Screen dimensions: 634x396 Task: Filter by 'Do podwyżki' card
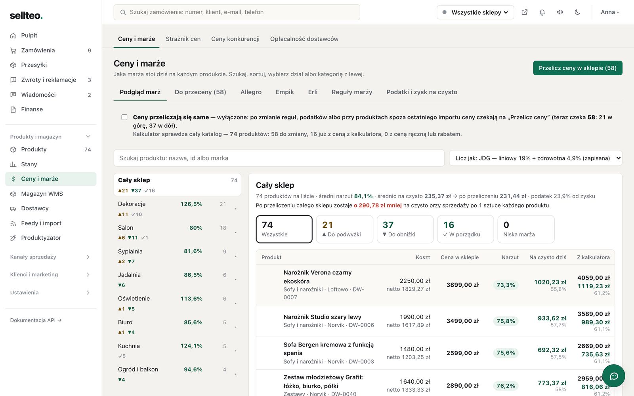point(344,229)
